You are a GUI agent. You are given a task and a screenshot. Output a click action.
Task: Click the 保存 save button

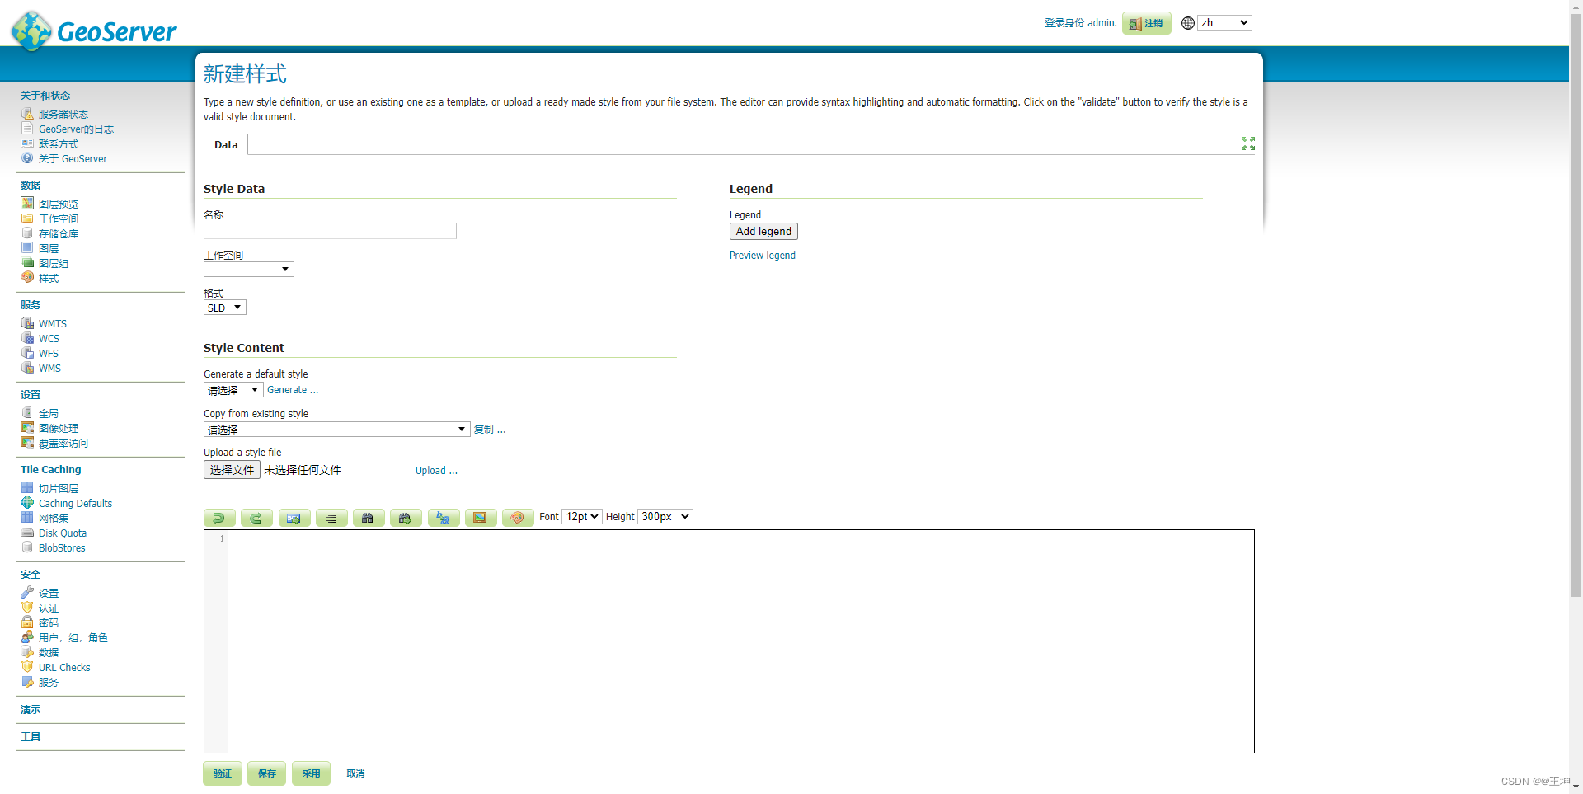(x=267, y=773)
